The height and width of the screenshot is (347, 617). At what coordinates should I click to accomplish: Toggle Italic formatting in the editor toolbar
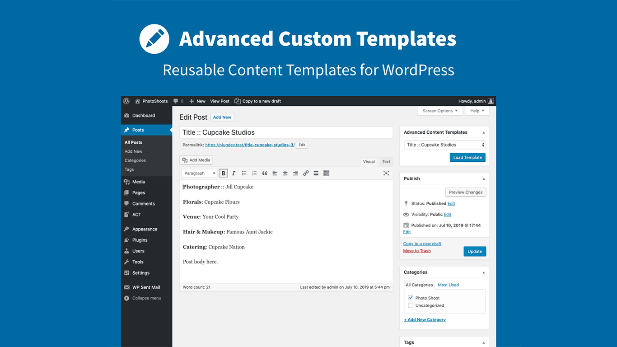[234, 173]
